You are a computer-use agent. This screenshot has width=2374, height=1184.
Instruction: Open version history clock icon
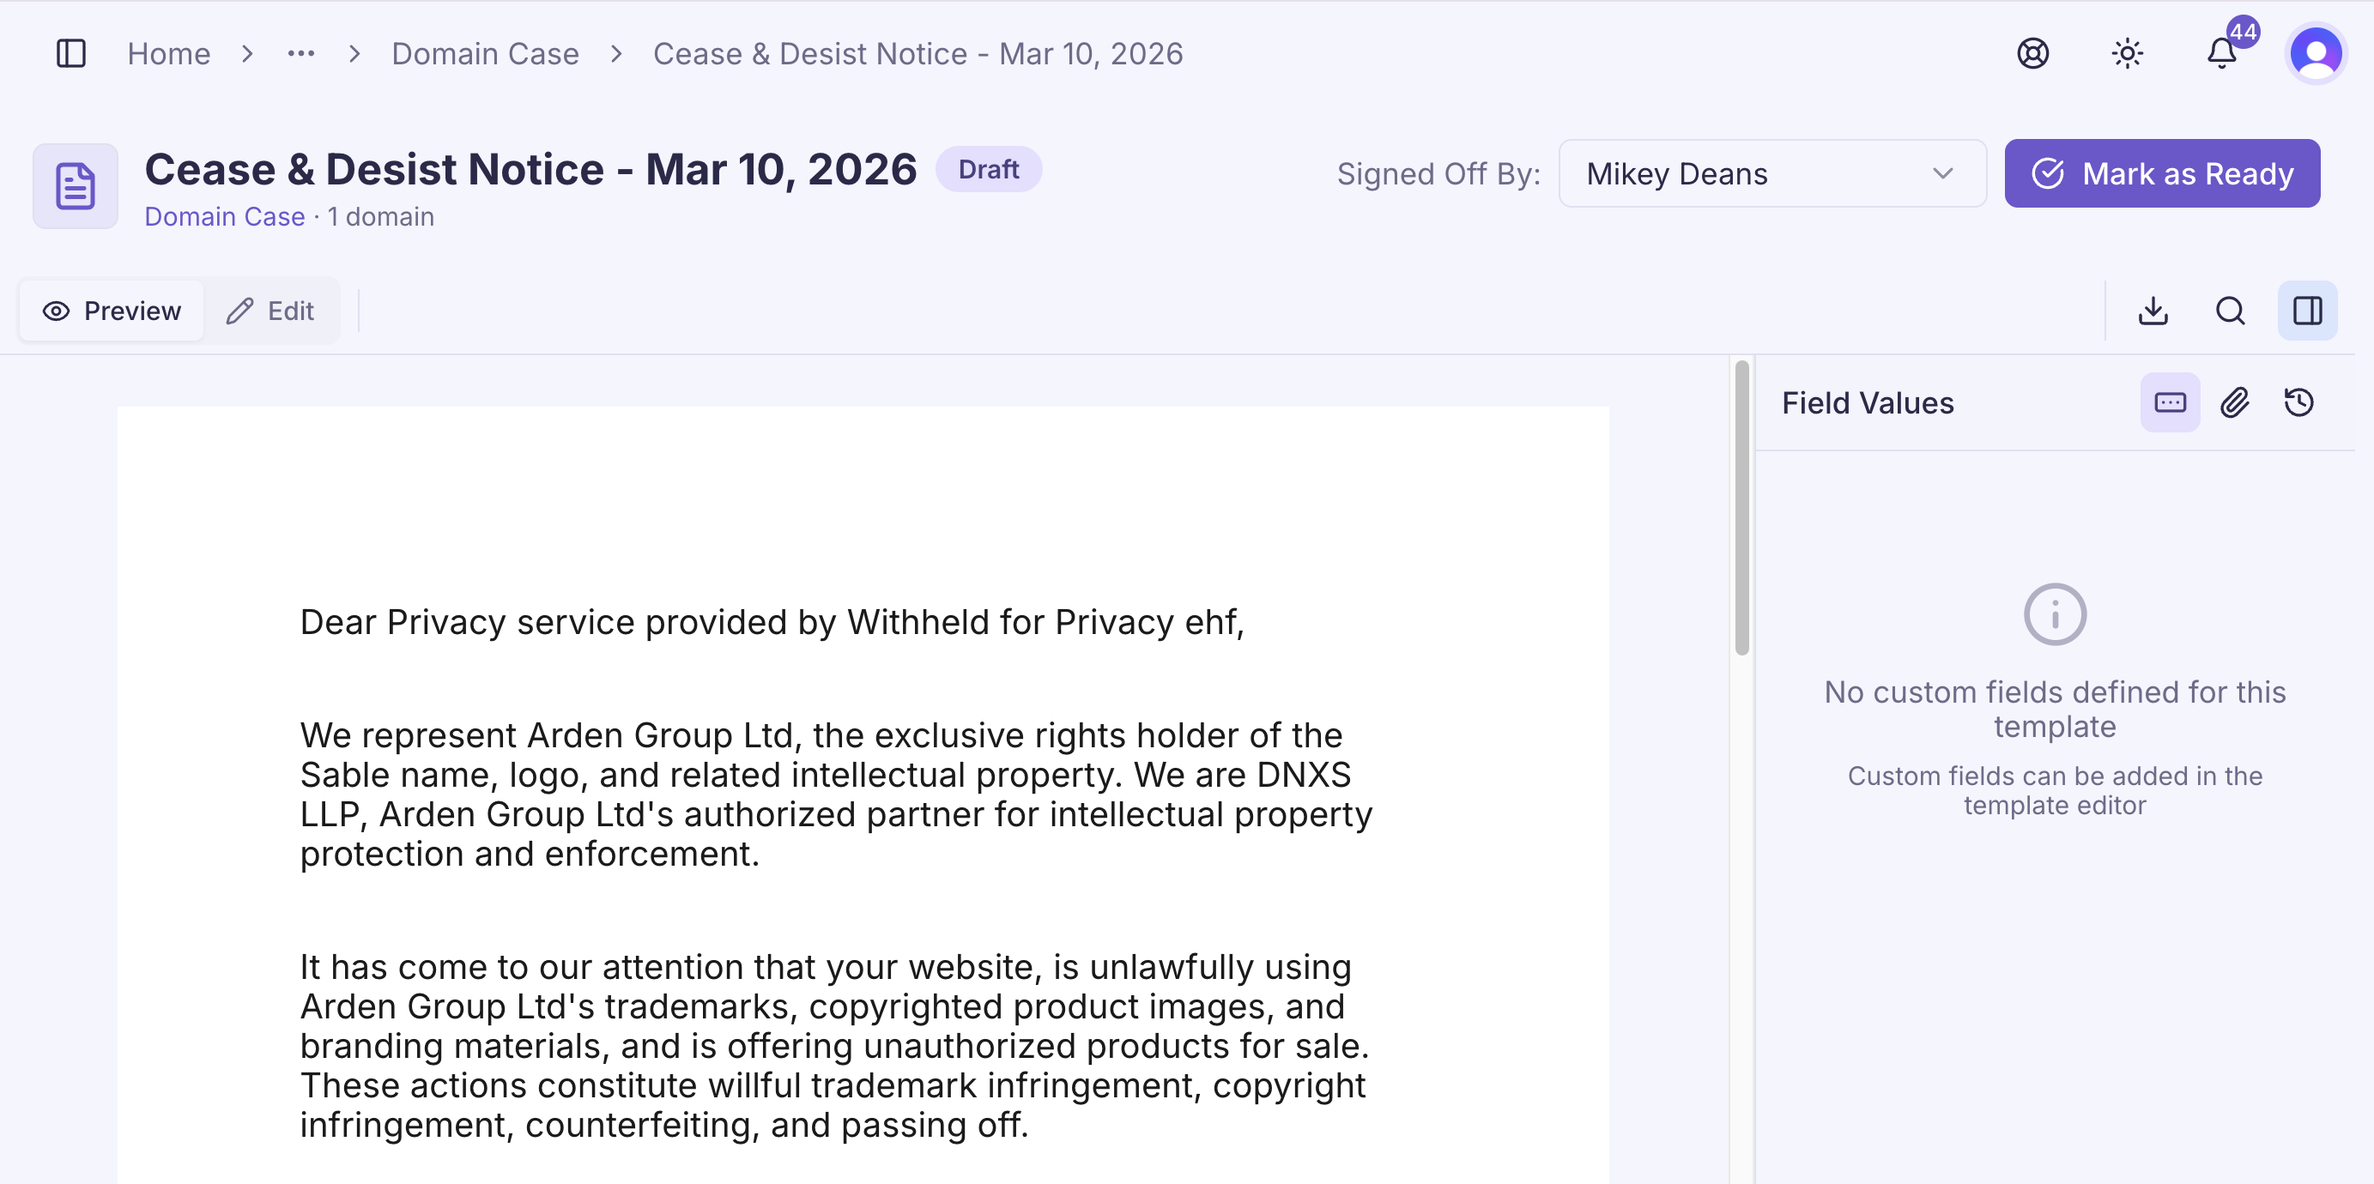click(2299, 402)
